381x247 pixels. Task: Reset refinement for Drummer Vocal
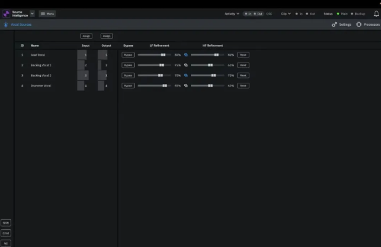coord(243,86)
